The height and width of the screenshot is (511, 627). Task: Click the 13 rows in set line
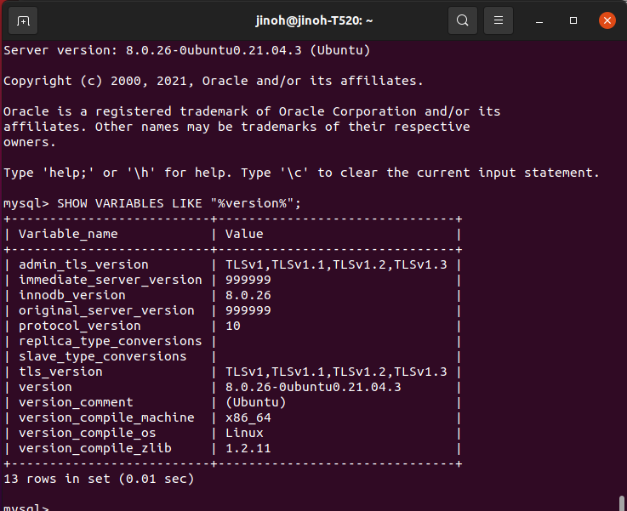point(99,479)
